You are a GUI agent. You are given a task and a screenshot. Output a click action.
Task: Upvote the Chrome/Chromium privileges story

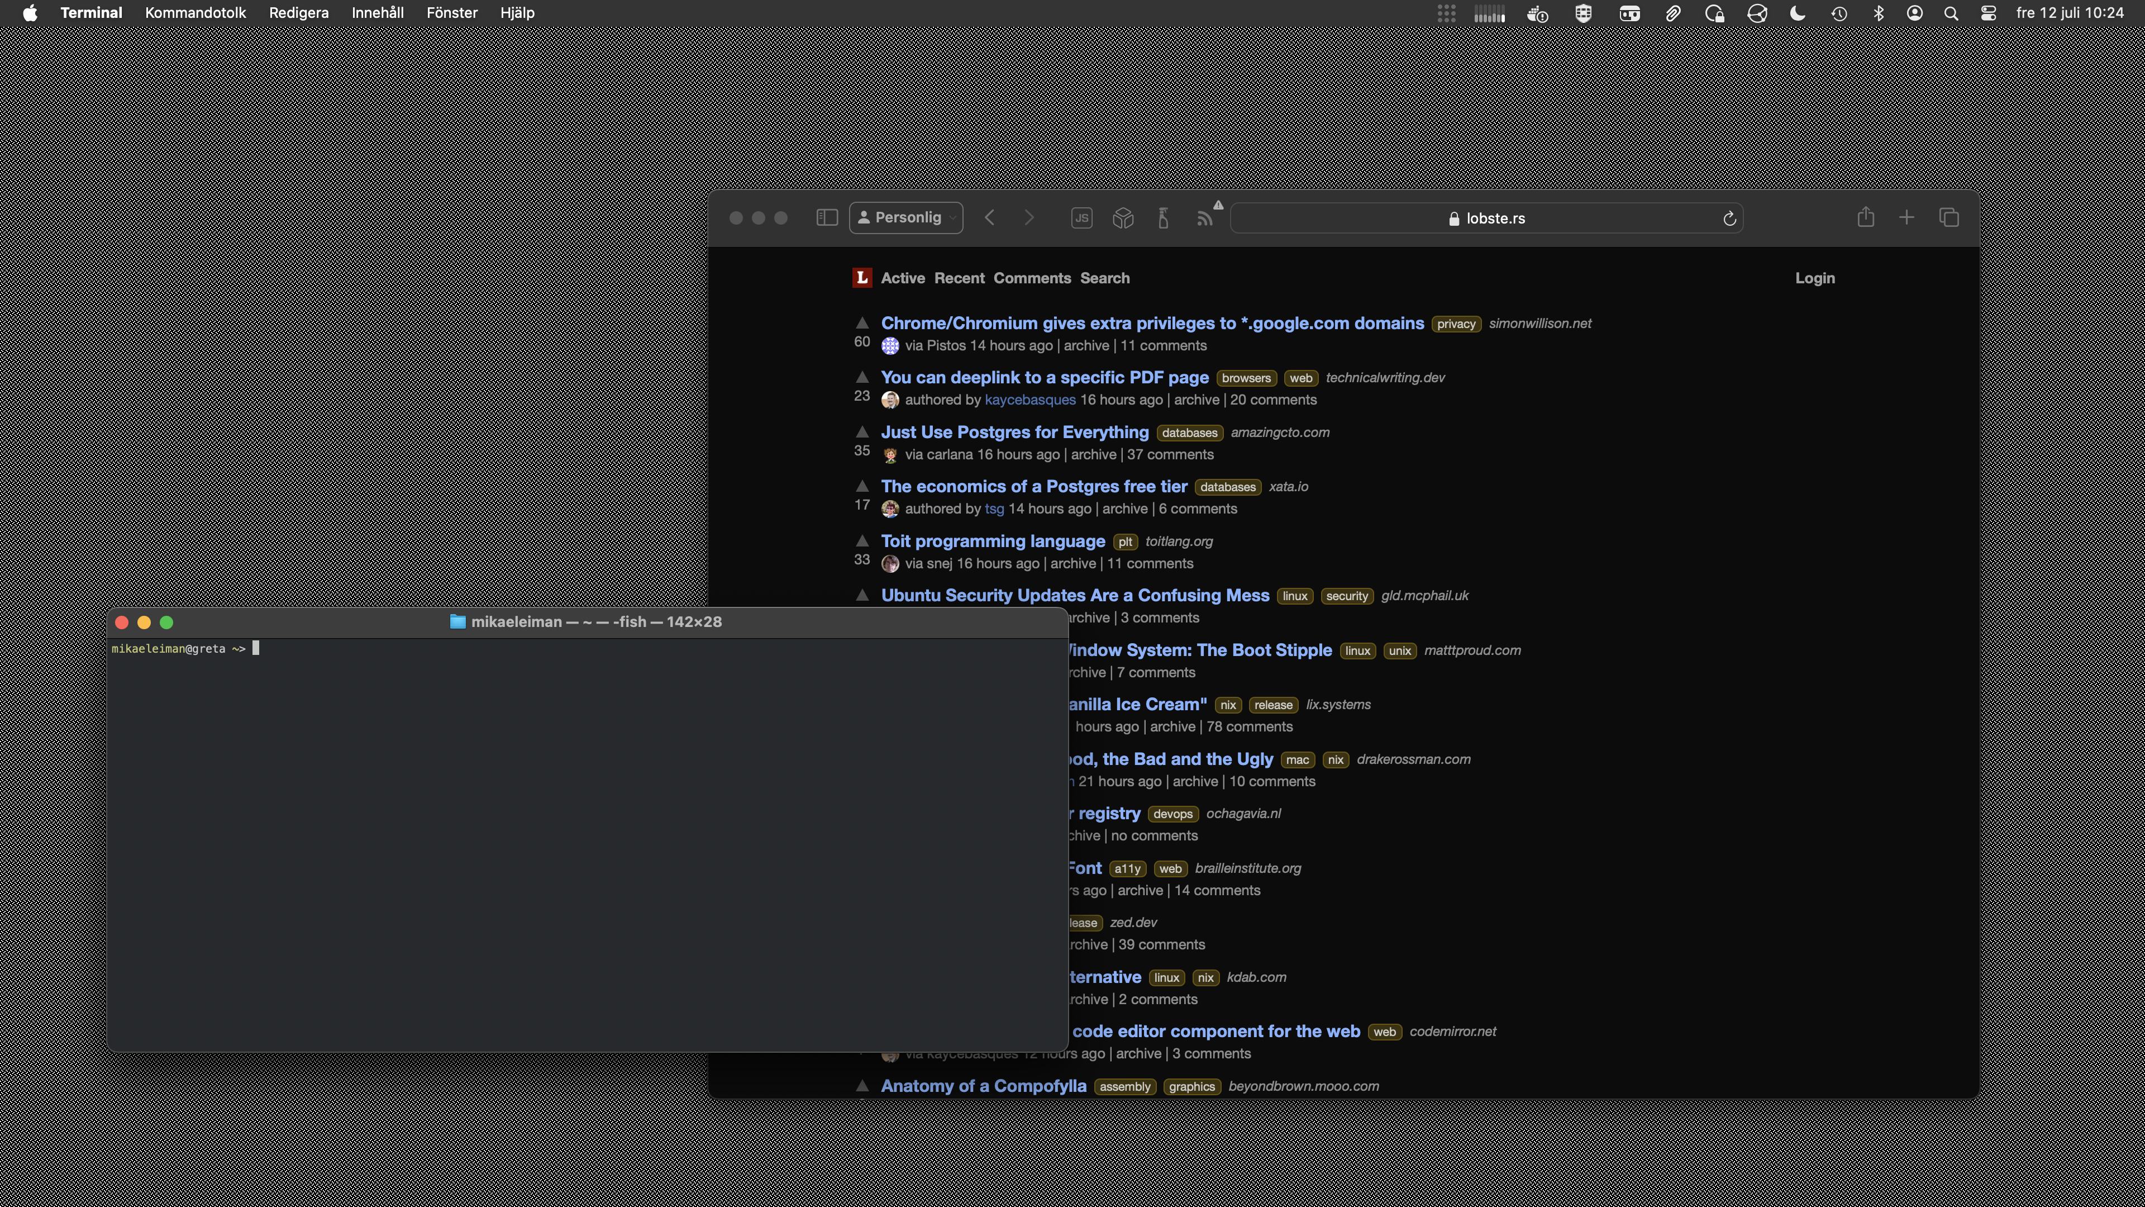(x=862, y=322)
